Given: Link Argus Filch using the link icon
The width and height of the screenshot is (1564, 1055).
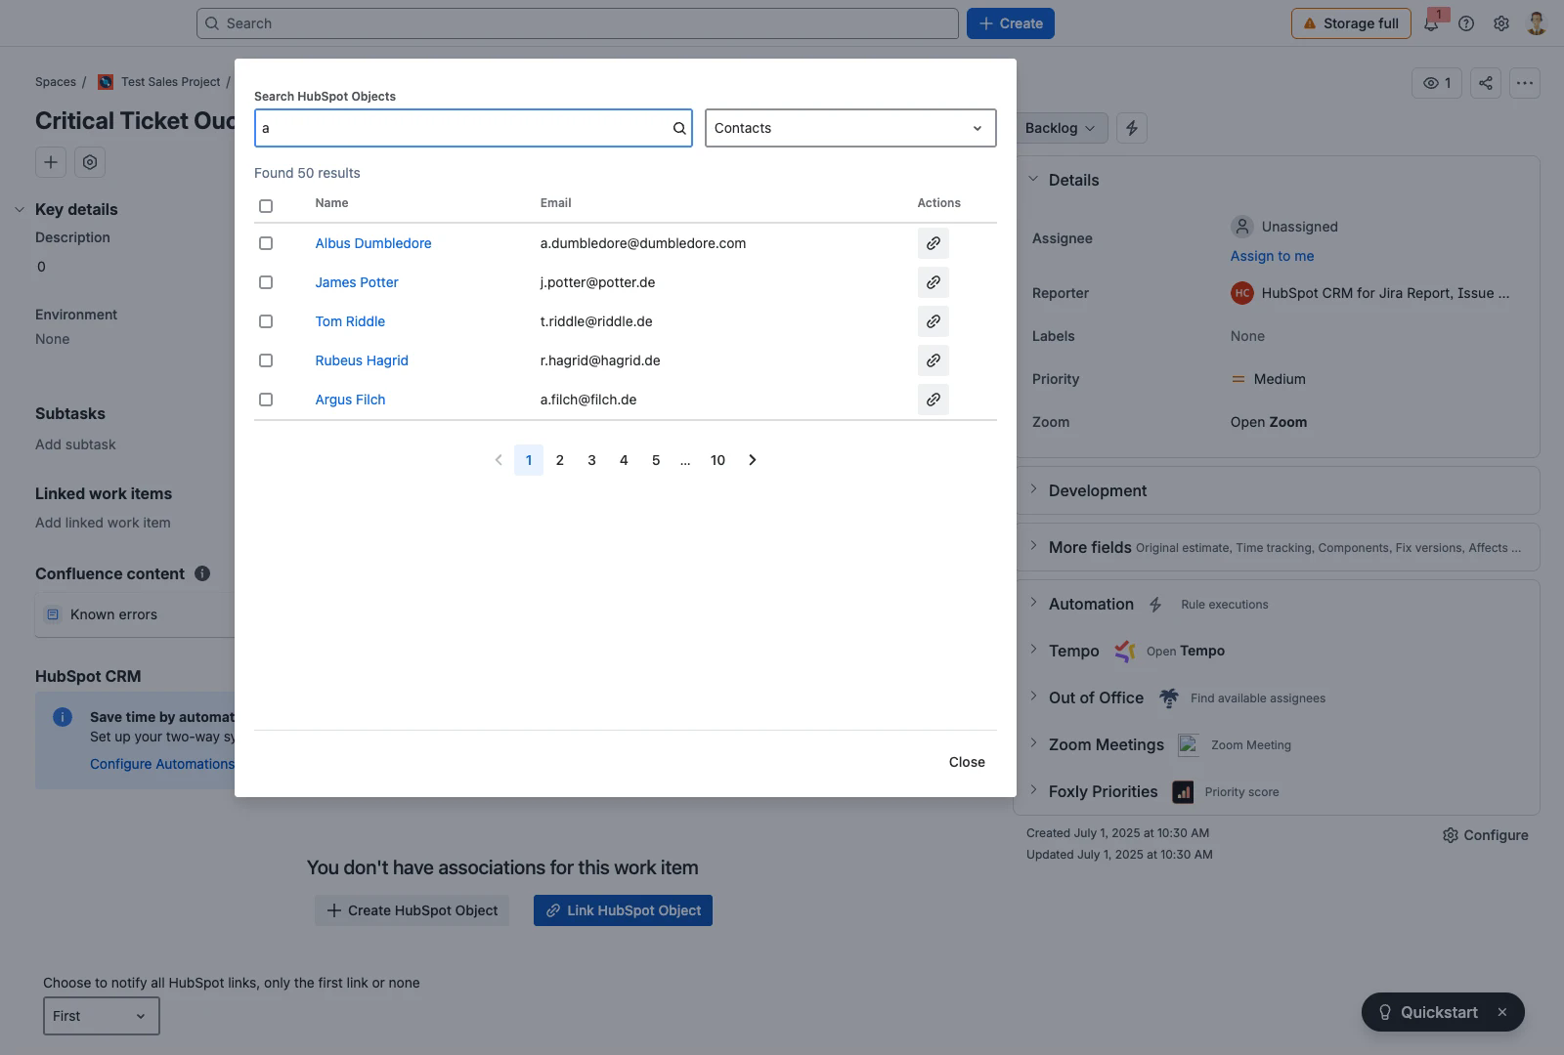Looking at the screenshot, I should [934, 400].
